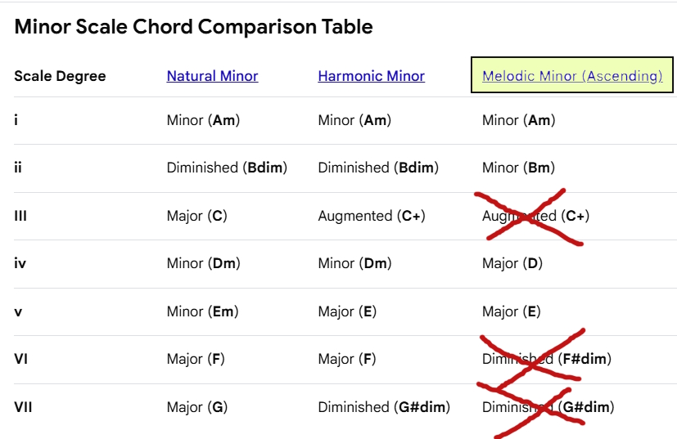677x439 pixels.
Task: Select the Major (D) chord cell
Action: (512, 263)
